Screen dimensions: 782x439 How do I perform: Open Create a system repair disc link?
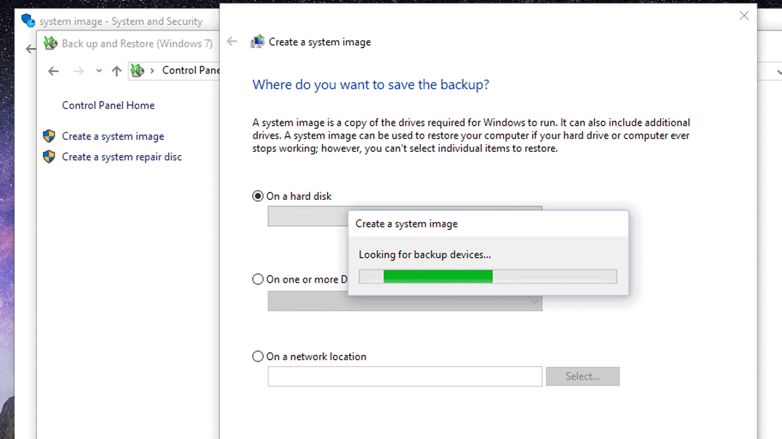122,156
